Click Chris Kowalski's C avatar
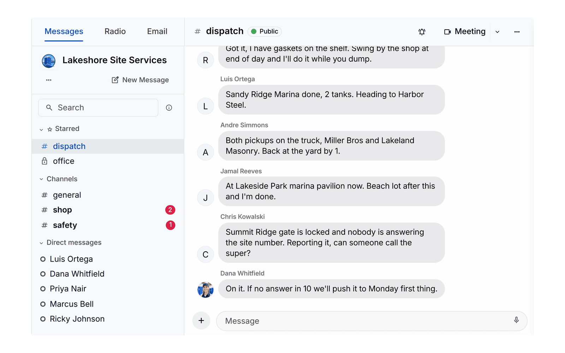565x353 pixels. (206, 255)
